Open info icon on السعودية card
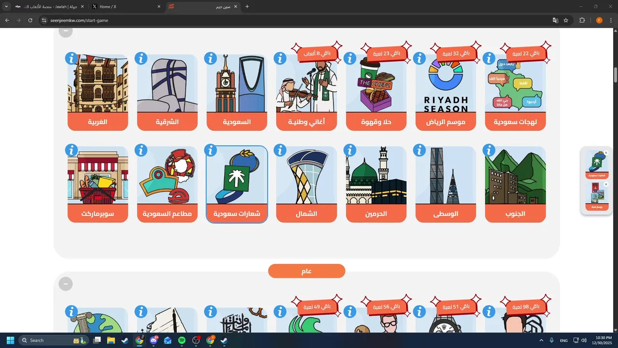 211,58
